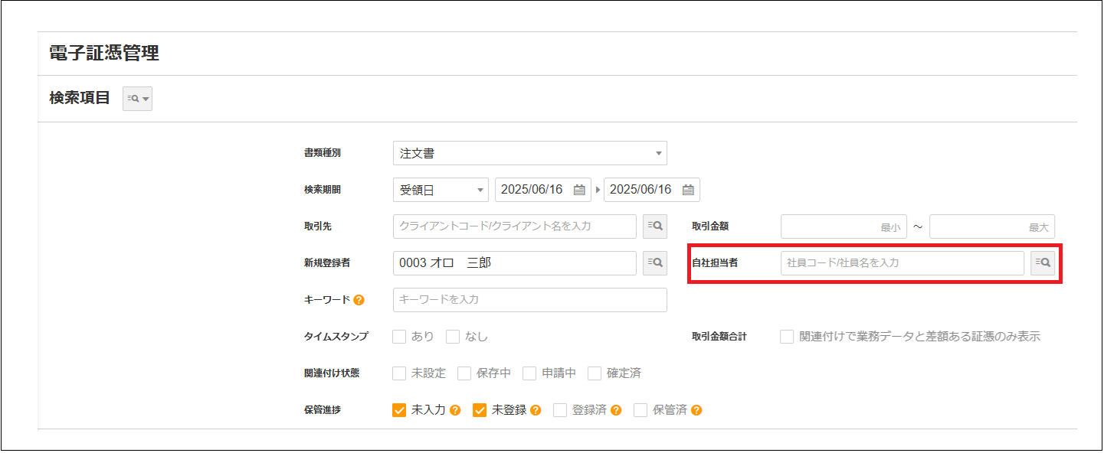Expand the 検索項目 search options menu button
1104x453 pixels.
(x=138, y=99)
